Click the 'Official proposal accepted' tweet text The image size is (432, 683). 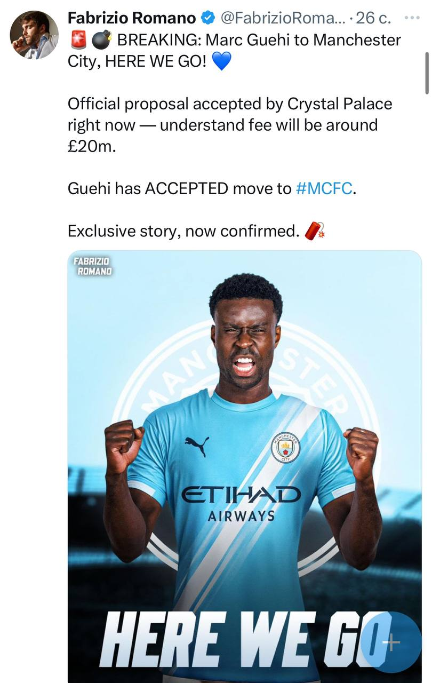click(x=230, y=124)
